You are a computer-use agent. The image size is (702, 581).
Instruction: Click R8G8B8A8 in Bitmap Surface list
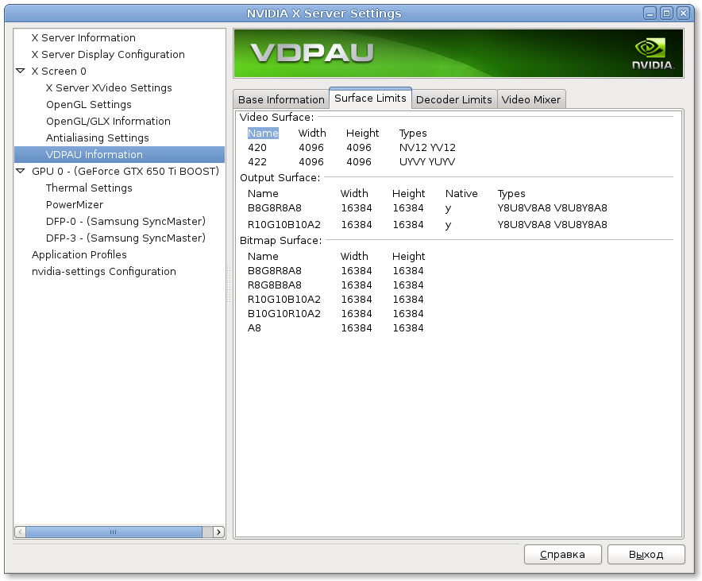click(275, 285)
